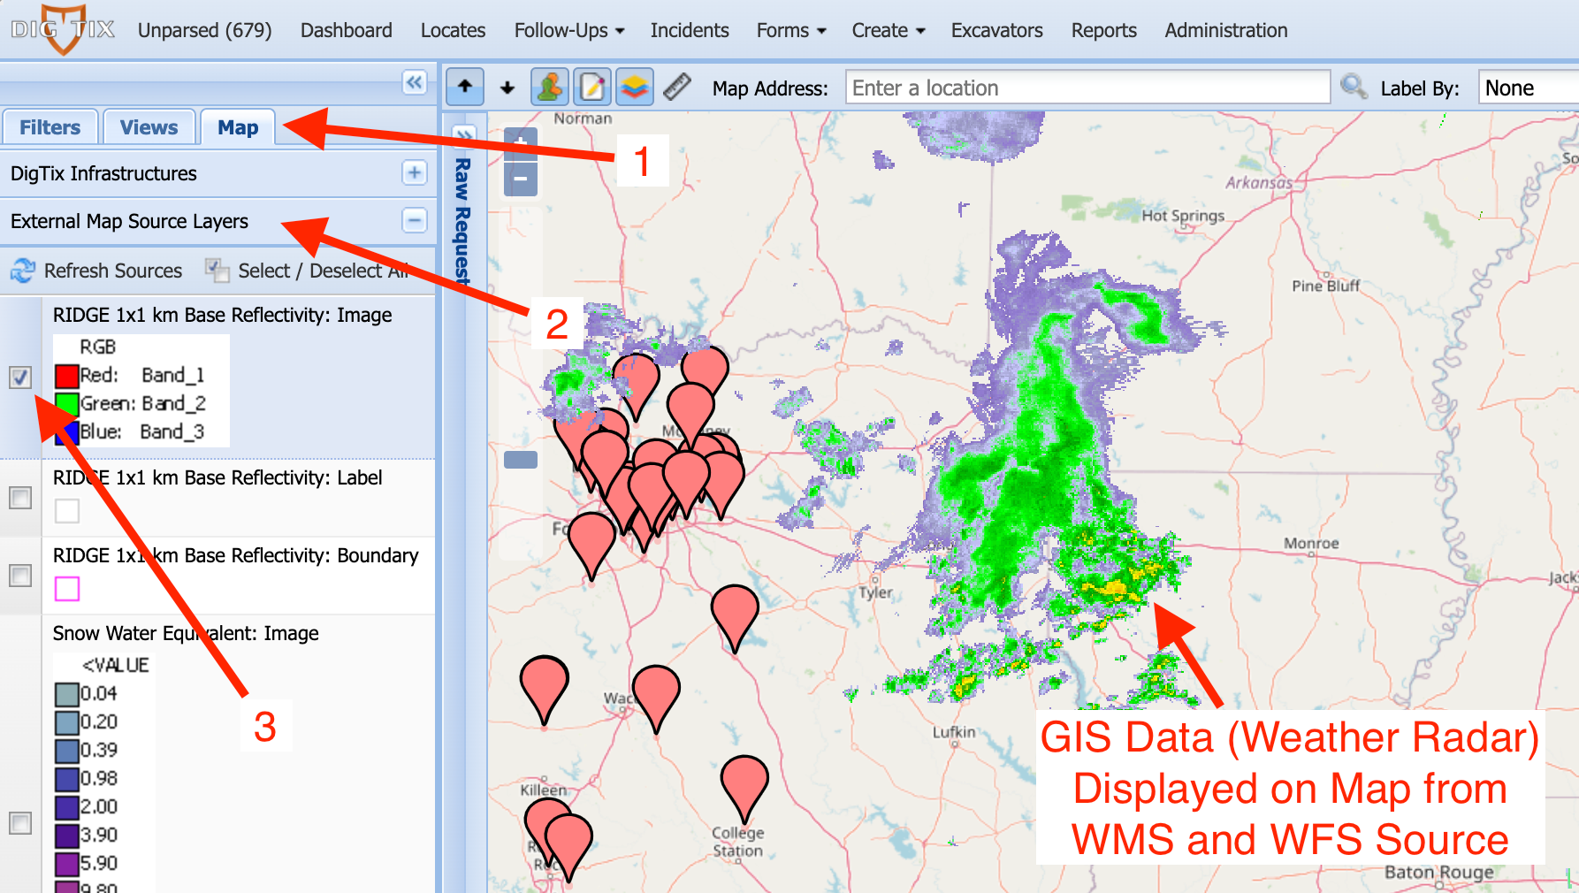Click the Lufkin city label
This screenshot has height=893, width=1579.
tap(954, 732)
